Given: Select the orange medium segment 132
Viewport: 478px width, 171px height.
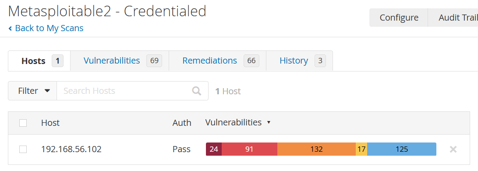Looking at the screenshot, I should (x=316, y=150).
